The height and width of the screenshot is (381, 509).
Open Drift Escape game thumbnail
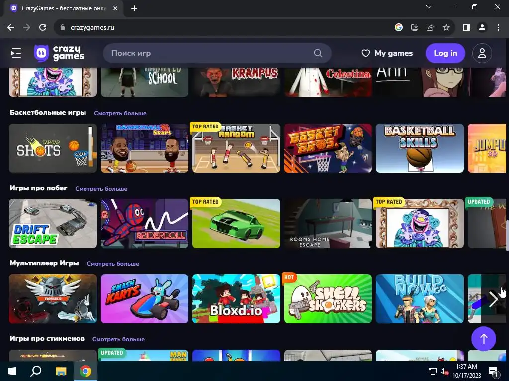click(53, 224)
